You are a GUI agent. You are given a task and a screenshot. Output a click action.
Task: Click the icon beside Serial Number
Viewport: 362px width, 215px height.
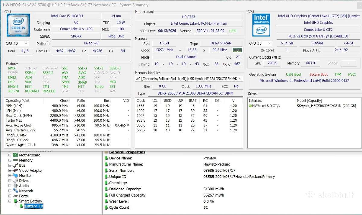click(106, 171)
